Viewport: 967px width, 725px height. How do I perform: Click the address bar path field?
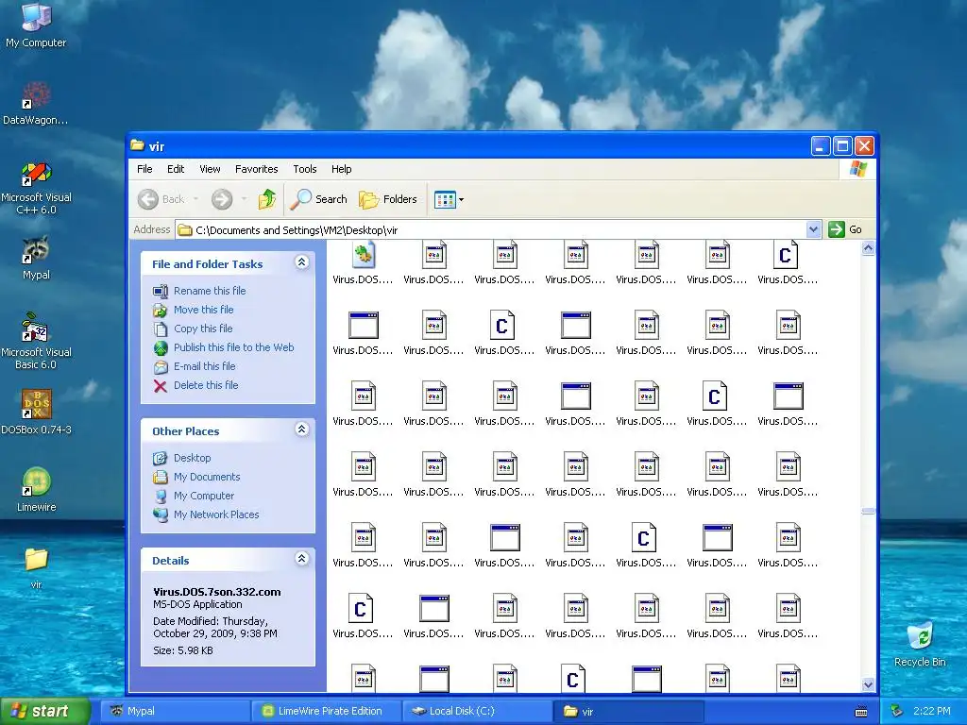point(491,230)
